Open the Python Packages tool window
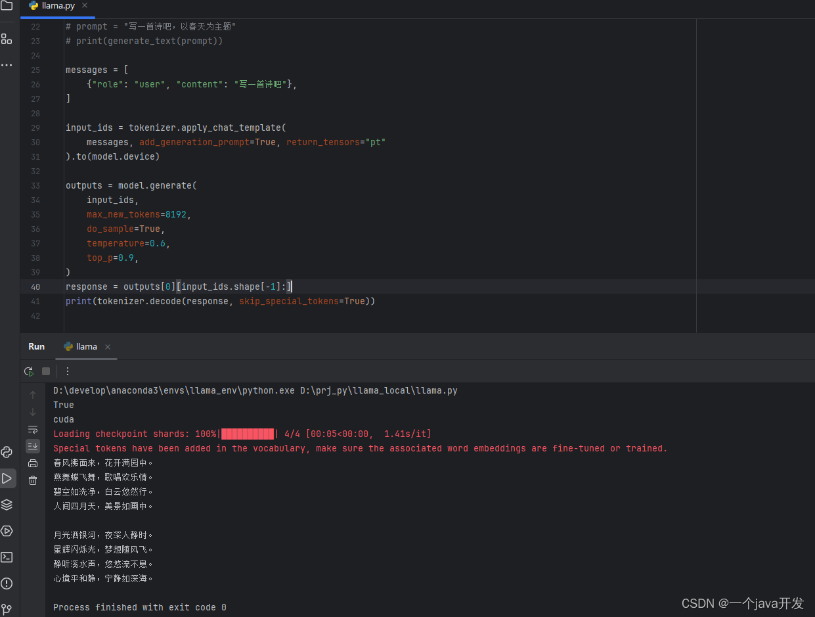The width and height of the screenshot is (815, 617). pyautogui.click(x=7, y=452)
